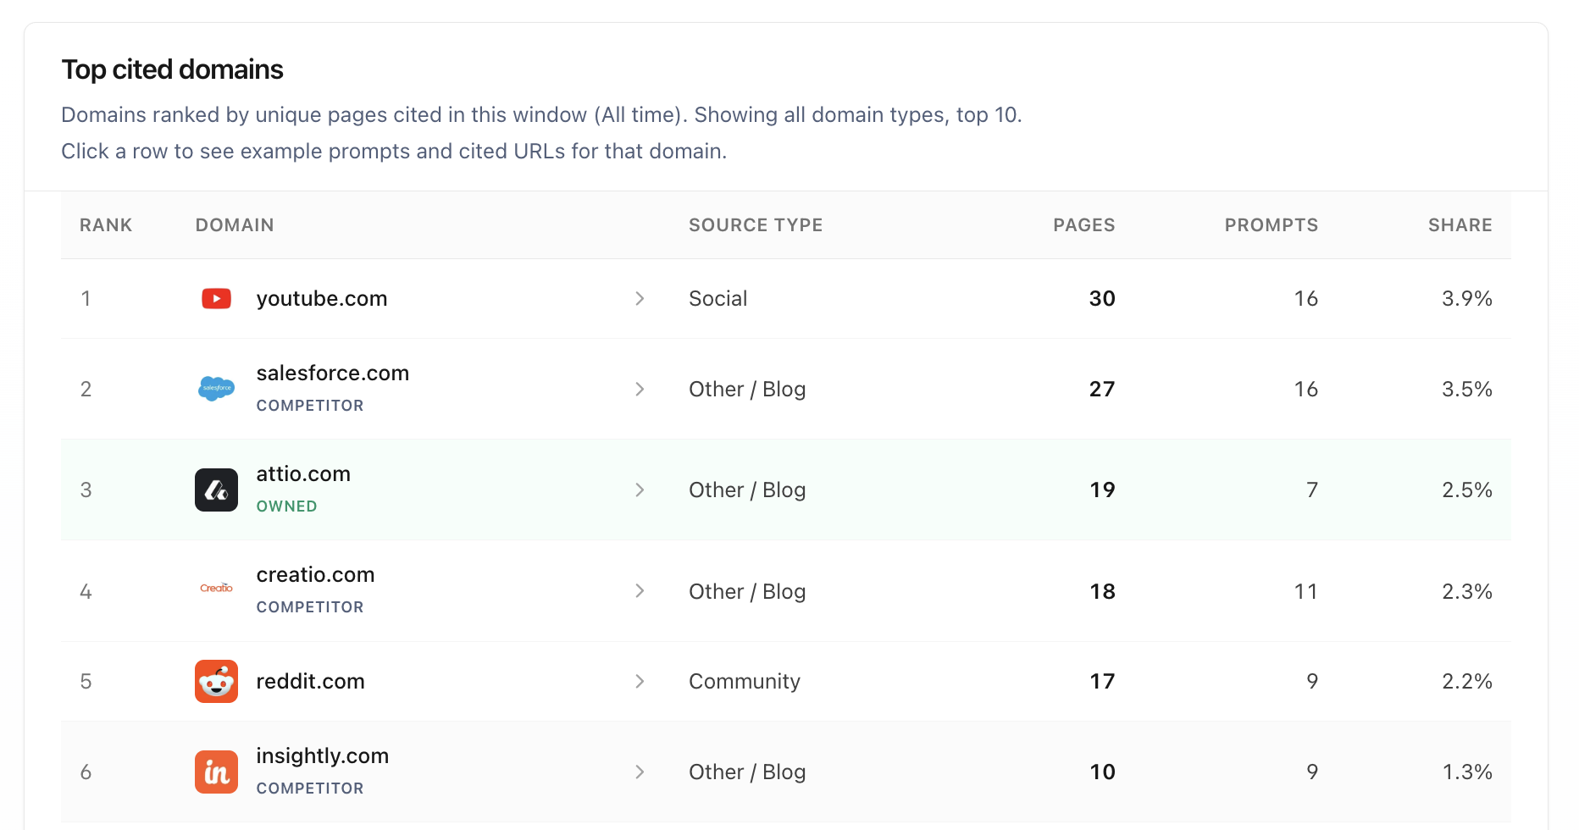Click the pages count 27 for salesforce.com
The image size is (1579, 830).
1102,389
